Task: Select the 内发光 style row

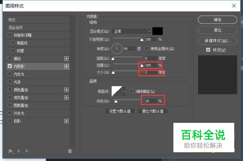Action: click(x=38, y=74)
